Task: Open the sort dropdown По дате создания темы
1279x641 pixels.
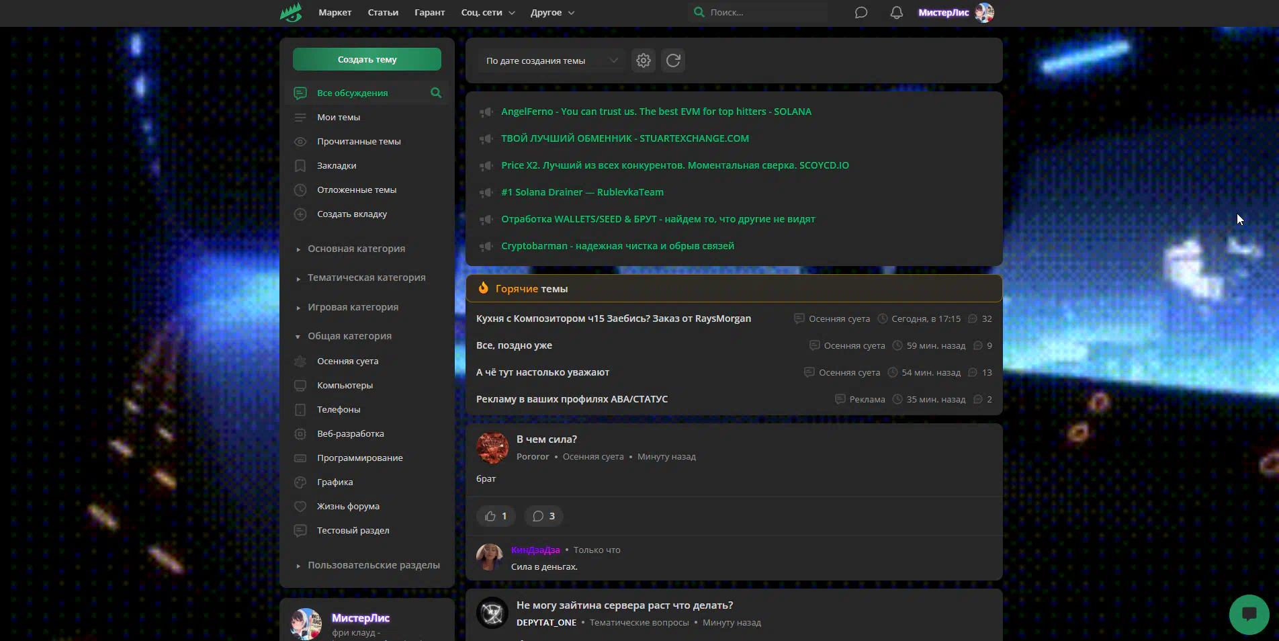Action: click(x=552, y=60)
